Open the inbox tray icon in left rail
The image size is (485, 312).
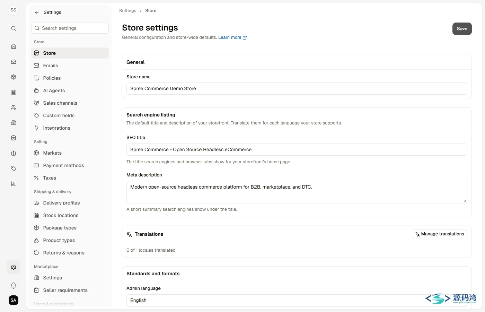pyautogui.click(x=14, y=62)
